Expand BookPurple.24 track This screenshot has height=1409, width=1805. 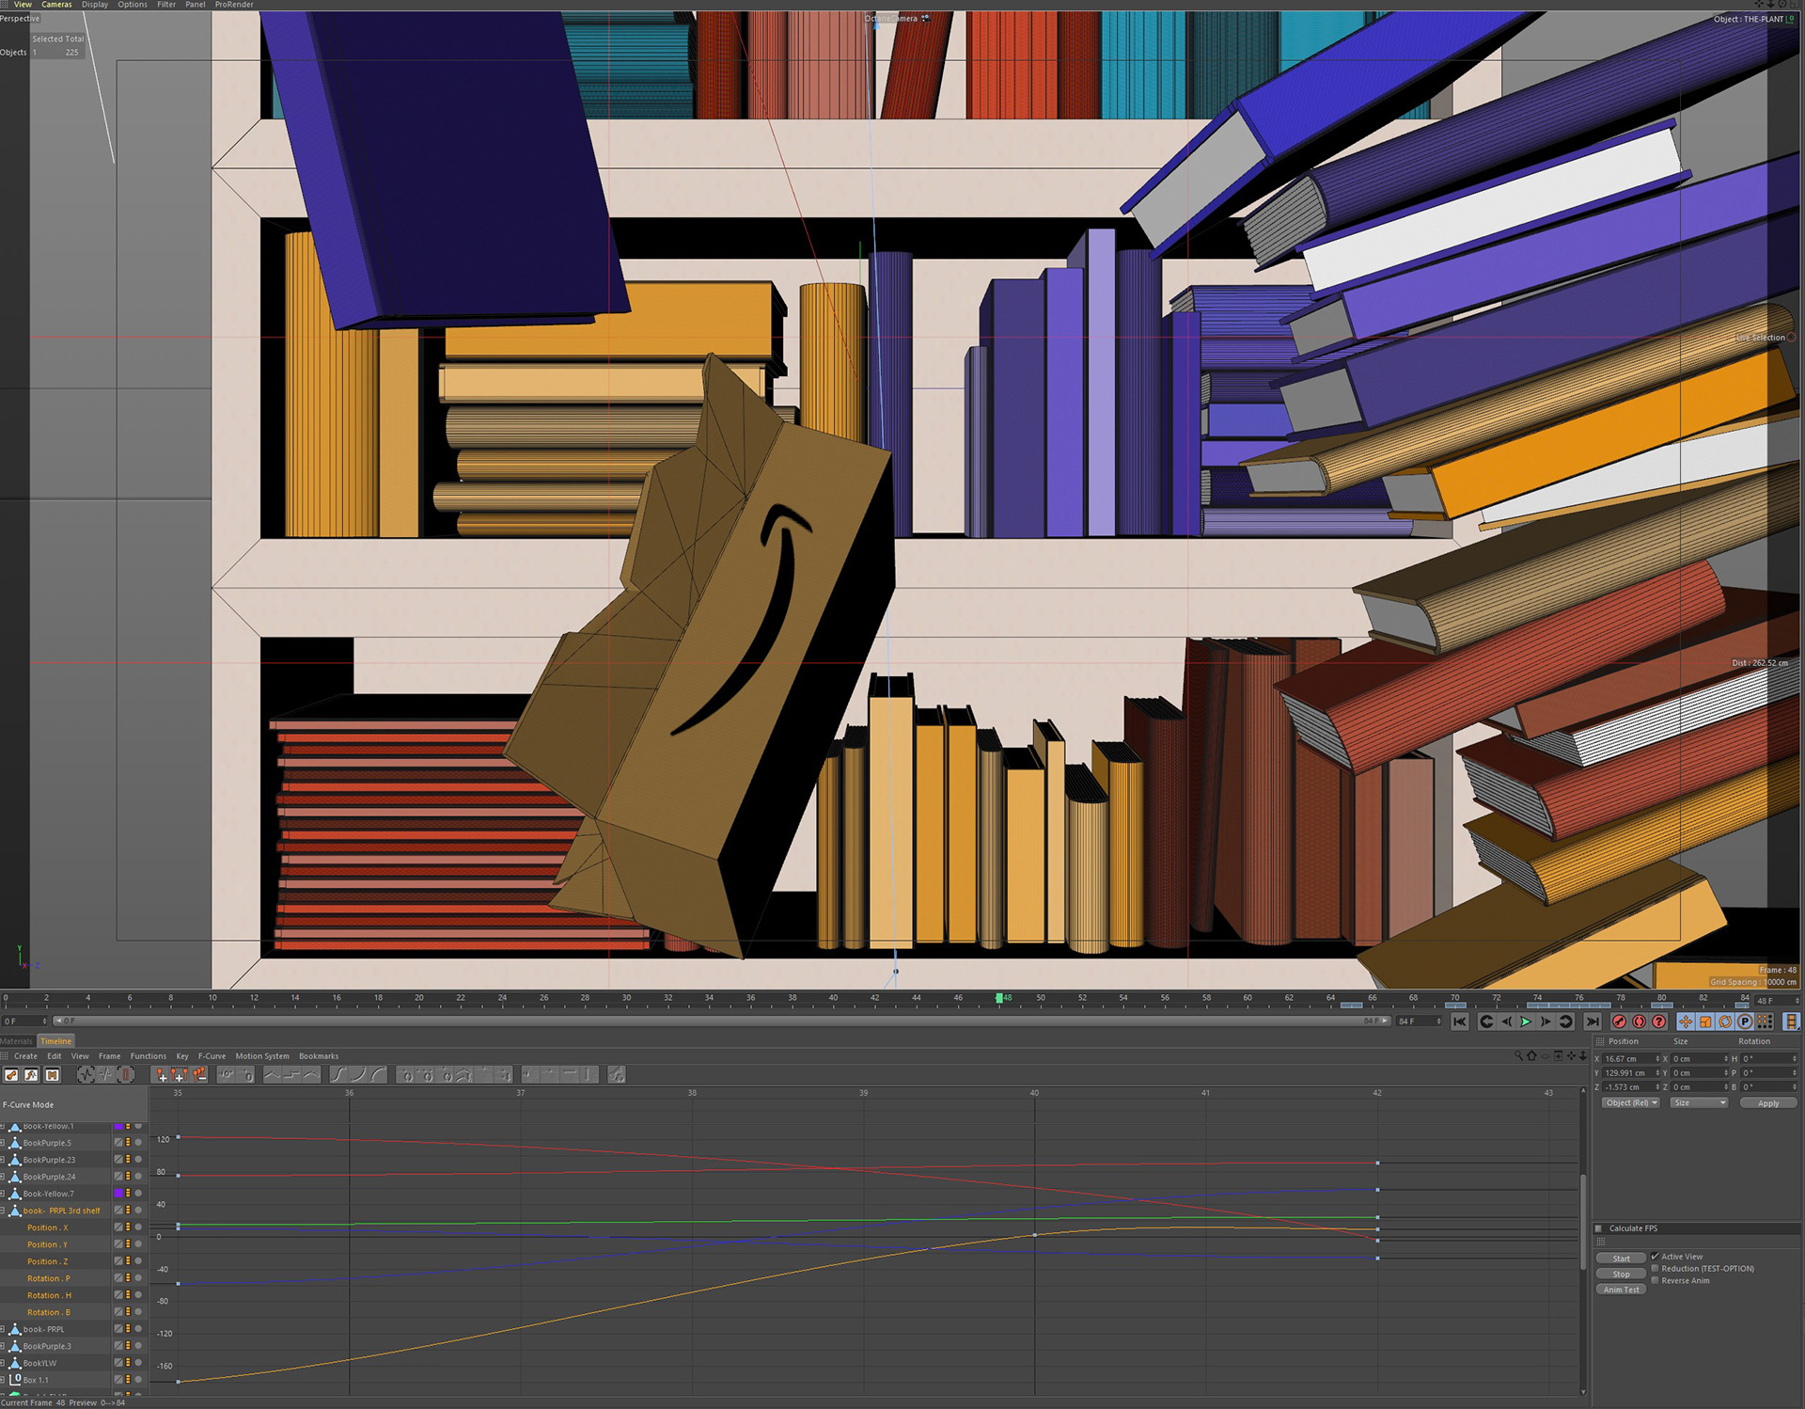tap(3, 1178)
